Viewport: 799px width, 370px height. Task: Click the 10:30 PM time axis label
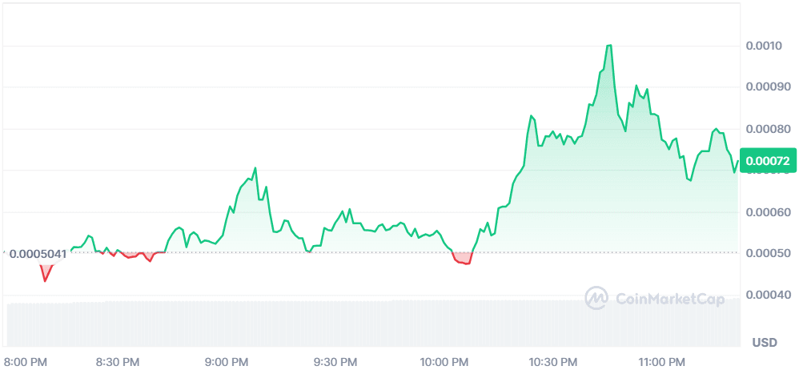coord(552,361)
